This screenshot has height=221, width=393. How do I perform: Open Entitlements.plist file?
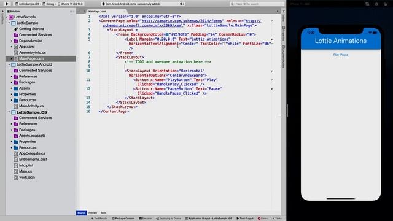[x=33, y=160]
